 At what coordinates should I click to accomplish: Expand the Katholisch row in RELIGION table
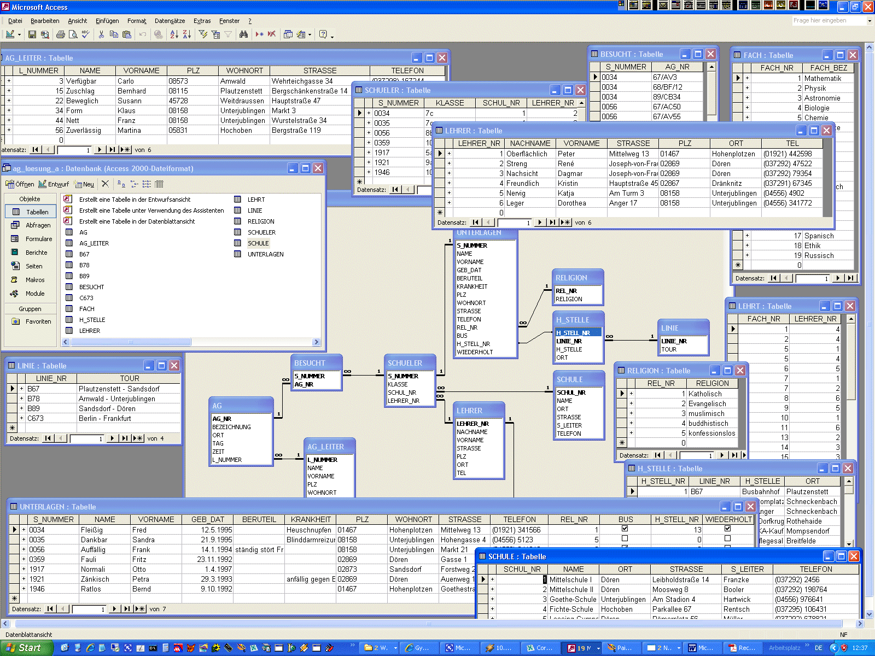pos(631,394)
